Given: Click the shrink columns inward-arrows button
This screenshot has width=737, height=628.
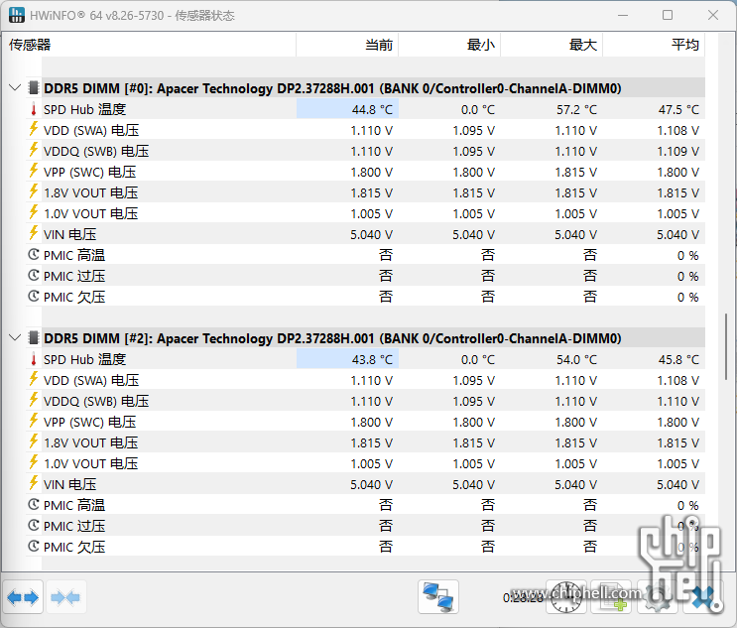Looking at the screenshot, I should (x=65, y=597).
